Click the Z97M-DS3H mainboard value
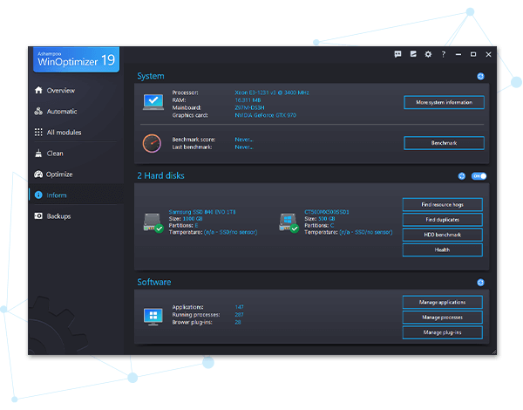Screen dimensions: 523x410 click(249, 107)
